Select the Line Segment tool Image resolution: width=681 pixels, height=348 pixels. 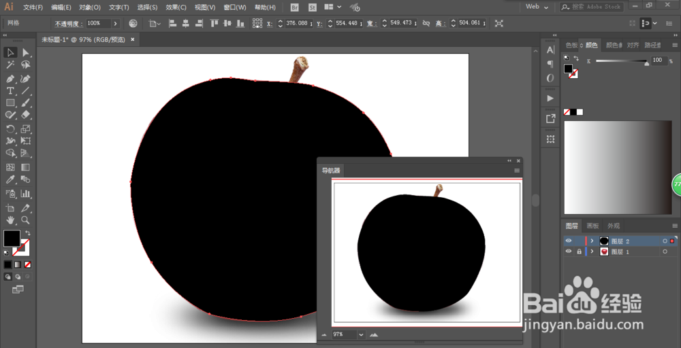pos(26,91)
